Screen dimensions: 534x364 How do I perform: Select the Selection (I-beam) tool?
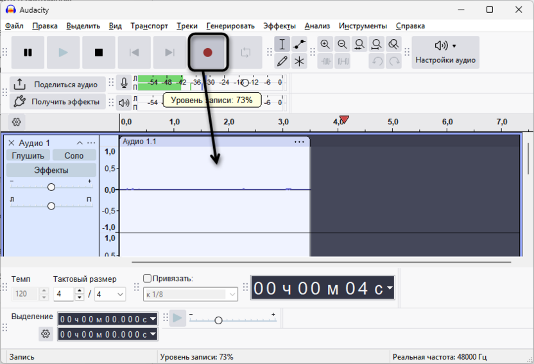click(x=282, y=44)
